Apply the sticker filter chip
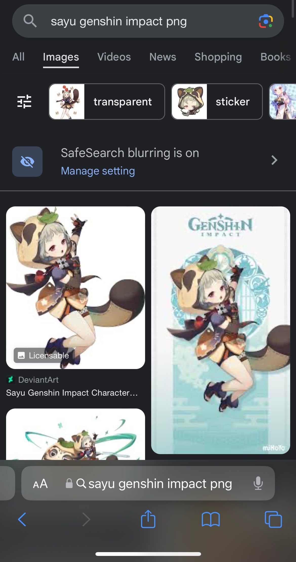This screenshot has width=296, height=562. pyautogui.click(x=217, y=102)
